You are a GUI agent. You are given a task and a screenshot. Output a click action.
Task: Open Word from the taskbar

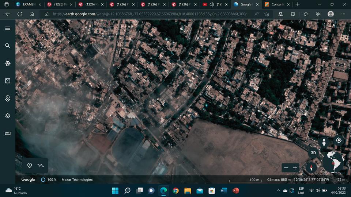click(223, 190)
